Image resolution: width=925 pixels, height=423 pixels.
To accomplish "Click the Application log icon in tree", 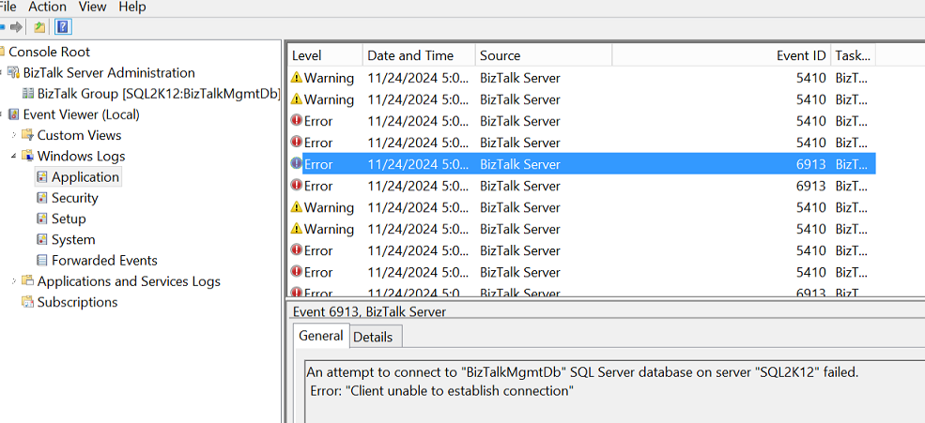I will [x=42, y=176].
